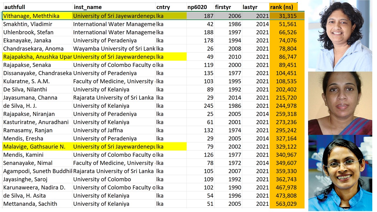
Task: Click the rank value '563,029'
Action: [287, 204]
